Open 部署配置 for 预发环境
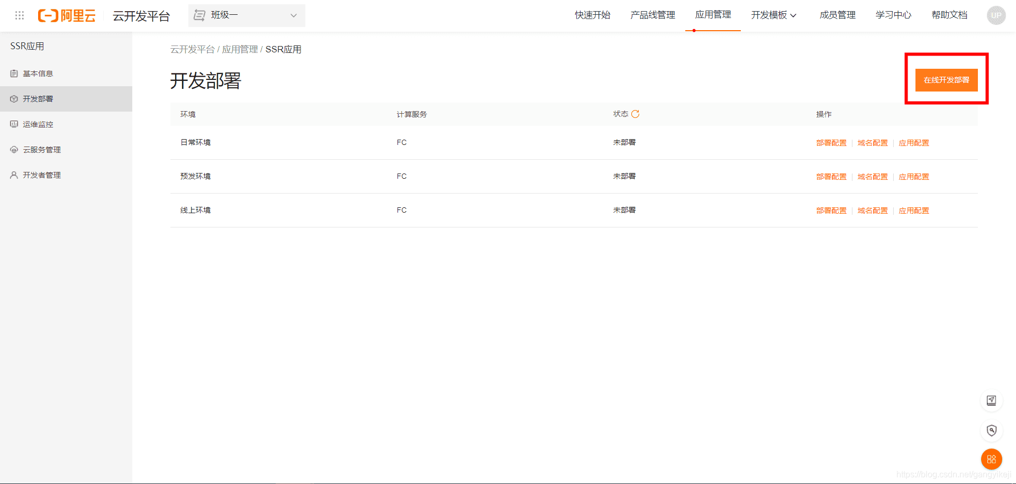The height and width of the screenshot is (484, 1016). click(831, 177)
